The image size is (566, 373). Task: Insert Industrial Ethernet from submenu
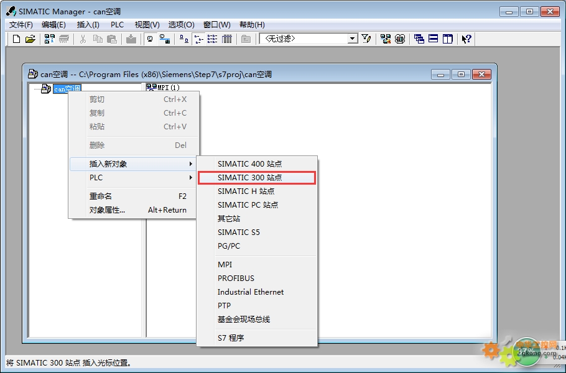(x=257, y=292)
